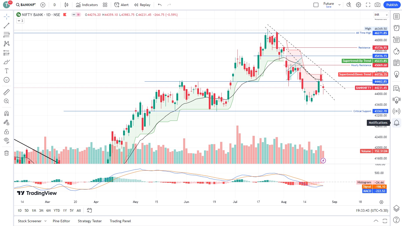Save the Future layout
This screenshot has height=226, width=402.
(x=329, y=5)
